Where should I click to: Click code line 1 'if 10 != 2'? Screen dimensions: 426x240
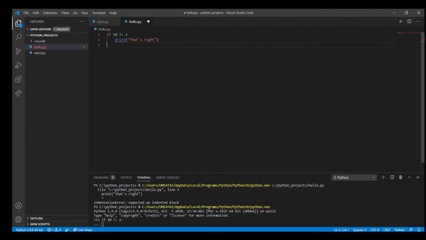coord(117,35)
